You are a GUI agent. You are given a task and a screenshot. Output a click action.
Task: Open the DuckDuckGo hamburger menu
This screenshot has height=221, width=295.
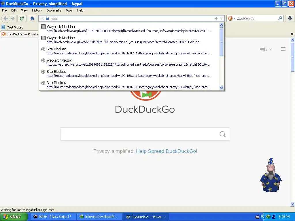283,49
